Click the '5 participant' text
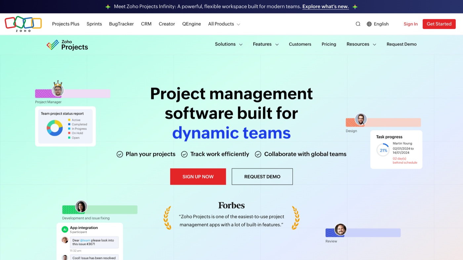The width and height of the screenshot is (463, 260). coord(78,232)
